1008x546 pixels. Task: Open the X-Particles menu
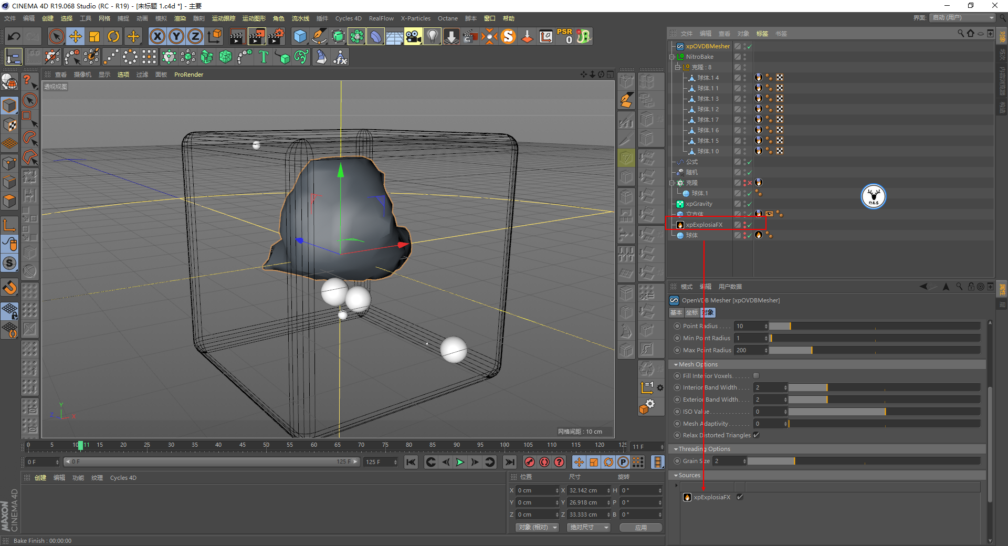(x=416, y=18)
